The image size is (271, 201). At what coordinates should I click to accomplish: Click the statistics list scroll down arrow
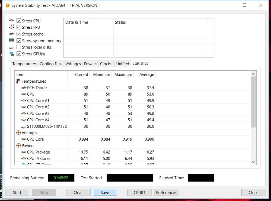coord(253,162)
